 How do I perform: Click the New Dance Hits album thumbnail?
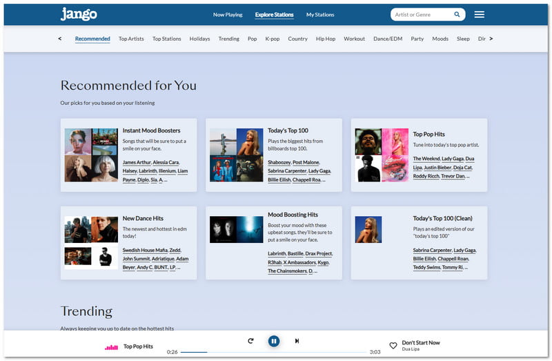coord(91,242)
